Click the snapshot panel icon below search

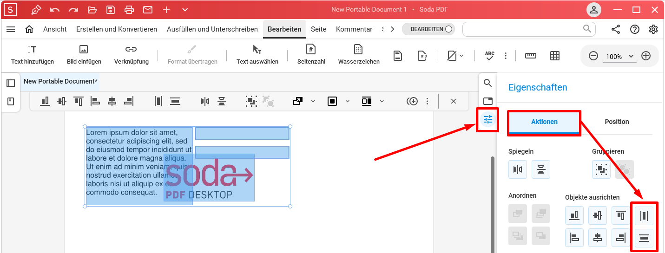(487, 101)
